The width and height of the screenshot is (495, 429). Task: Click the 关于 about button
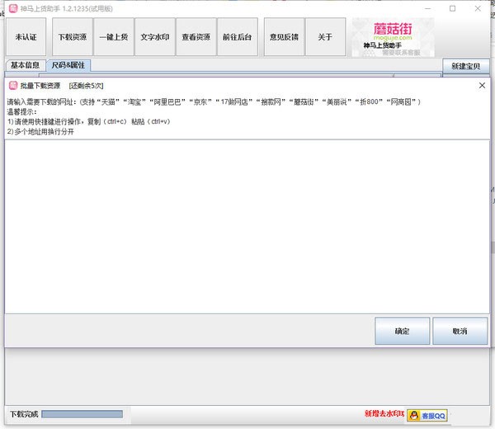click(326, 37)
